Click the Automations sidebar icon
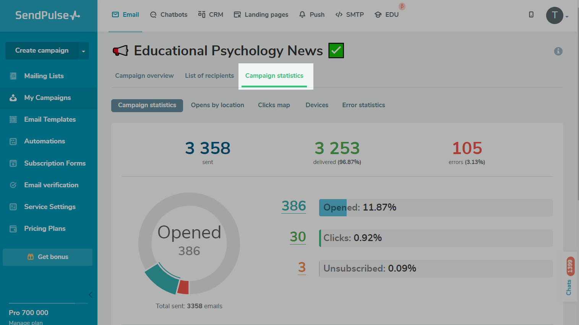This screenshot has height=325, width=579. pyautogui.click(x=13, y=142)
